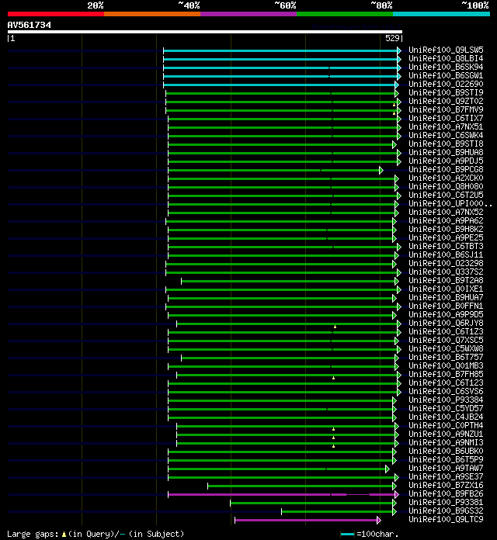This screenshot has height=540, width=497.
Task: Select UniRef100_A9PDJ5 label
Action: coord(446,161)
